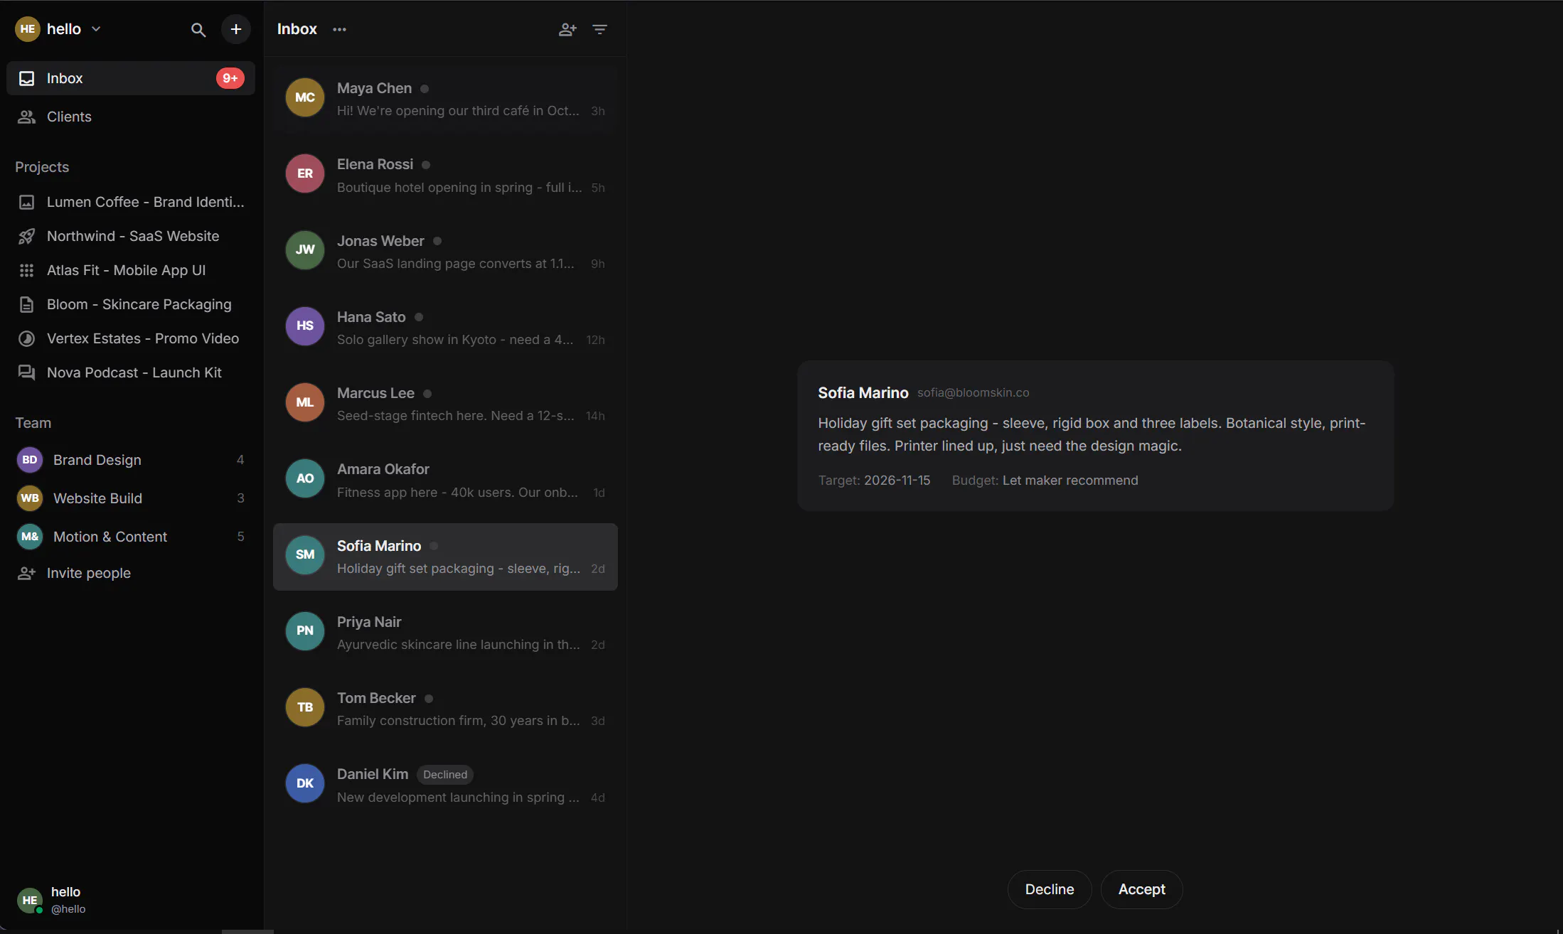Click Daniel Kim's DK avatar
This screenshot has height=934, width=1563.
[305, 783]
